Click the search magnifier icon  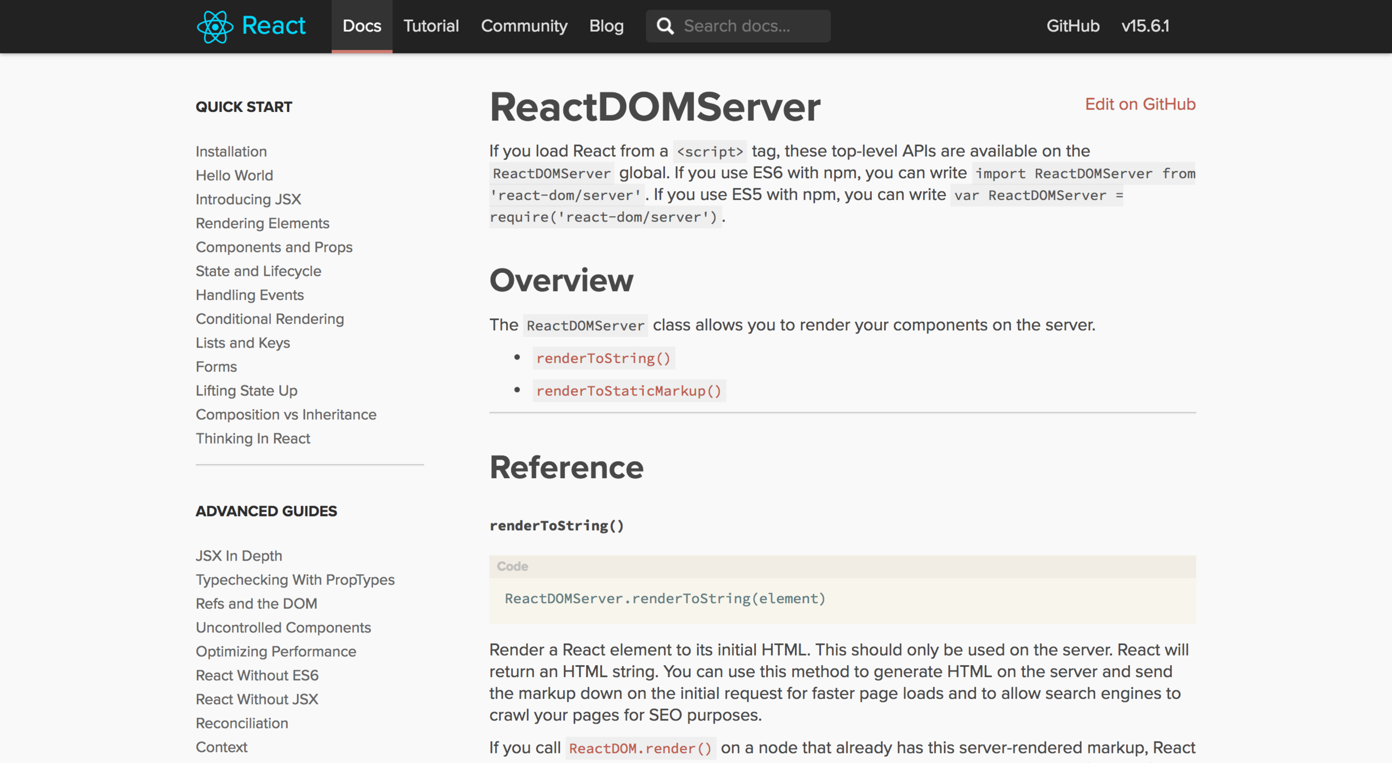click(665, 26)
